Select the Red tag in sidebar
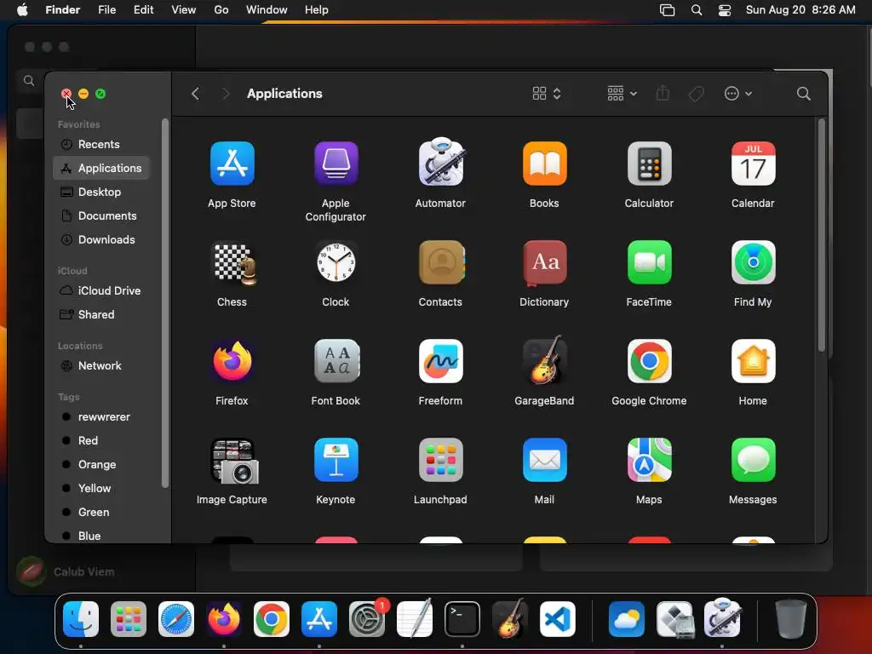This screenshot has width=872, height=654. click(x=101, y=441)
